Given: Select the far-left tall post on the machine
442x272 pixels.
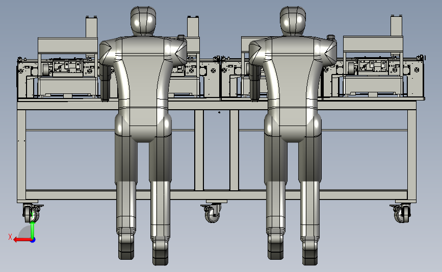Looking at the screenshot, I should coord(91,27).
